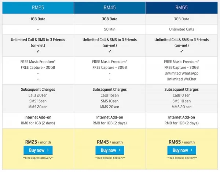This screenshot has width=220, height=172.
Task: Click the SMS 15sen text
Action: pos(38,101)
